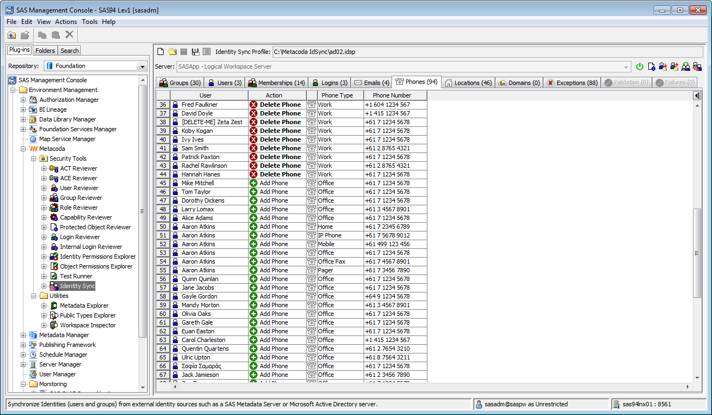Click the rightmost toolbar icon in Server row
This screenshot has height=415, width=712.
pos(697,66)
